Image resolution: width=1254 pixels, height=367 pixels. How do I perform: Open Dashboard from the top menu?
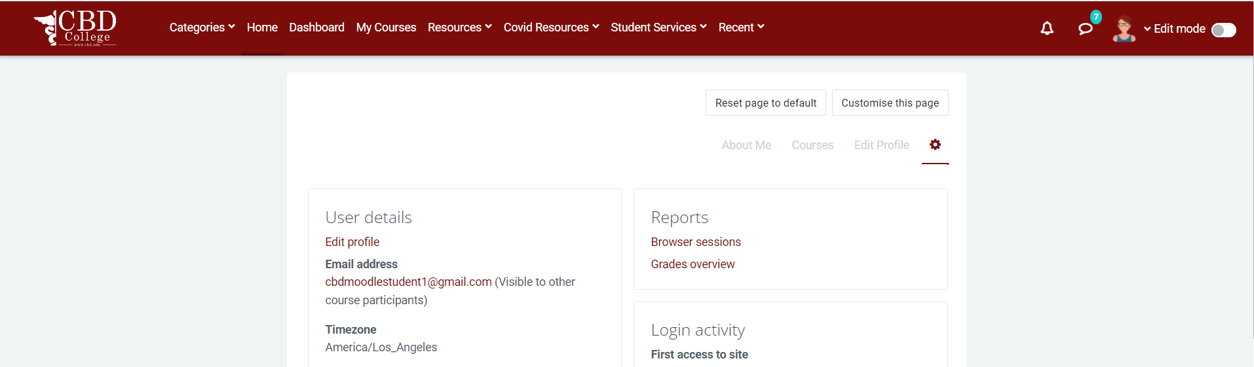click(x=316, y=27)
